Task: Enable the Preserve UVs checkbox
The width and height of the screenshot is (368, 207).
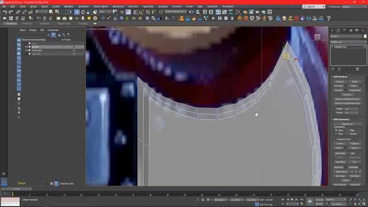Action: pyautogui.click(x=336, y=139)
